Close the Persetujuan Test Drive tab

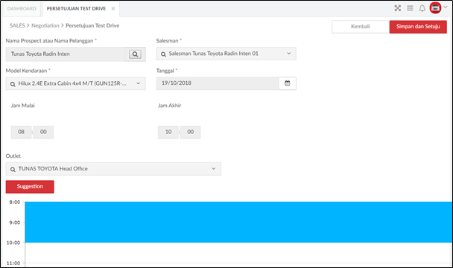[113, 9]
